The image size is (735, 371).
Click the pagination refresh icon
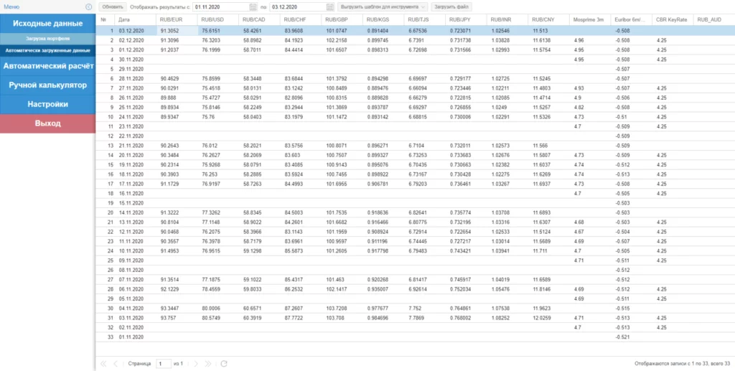(x=224, y=364)
